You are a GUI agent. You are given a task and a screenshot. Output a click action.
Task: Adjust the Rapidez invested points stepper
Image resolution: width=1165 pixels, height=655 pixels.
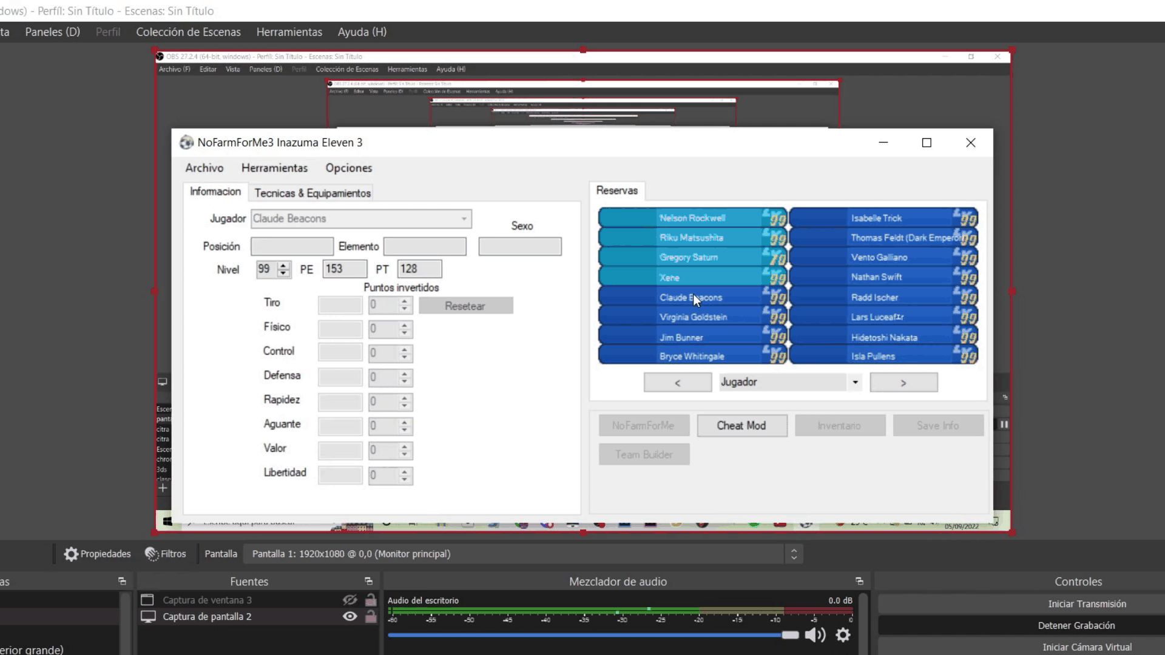tap(405, 402)
